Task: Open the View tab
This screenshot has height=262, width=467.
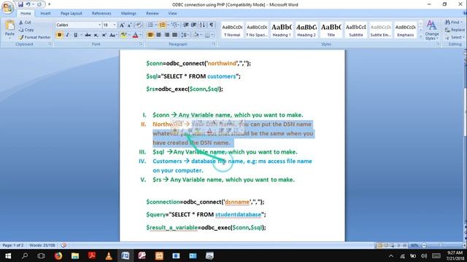Action: pos(172,13)
